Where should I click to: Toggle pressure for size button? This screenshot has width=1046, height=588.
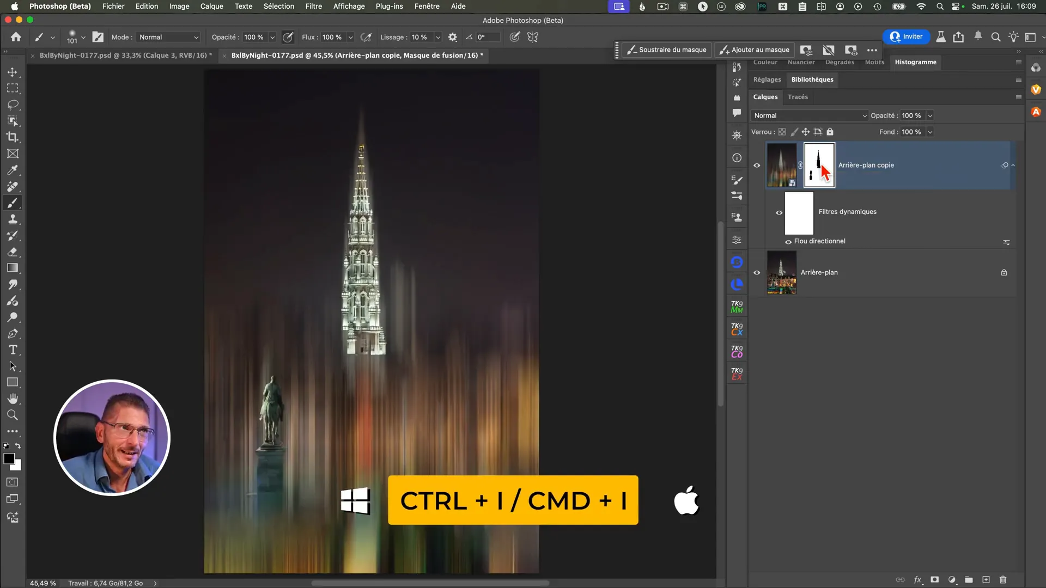pyautogui.click(x=514, y=37)
